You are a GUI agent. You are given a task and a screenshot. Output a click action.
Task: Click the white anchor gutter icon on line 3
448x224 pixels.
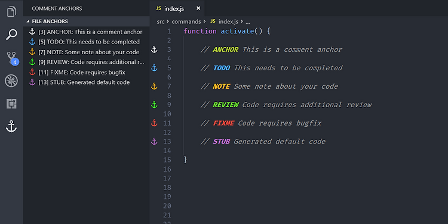154,49
